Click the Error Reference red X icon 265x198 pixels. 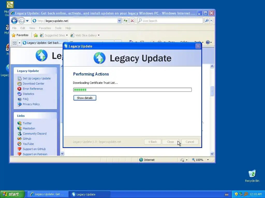19,89
